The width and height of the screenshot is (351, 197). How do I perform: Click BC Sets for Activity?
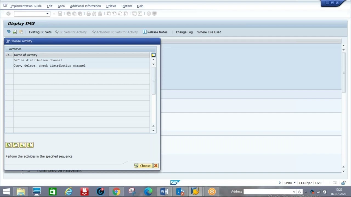point(71,32)
